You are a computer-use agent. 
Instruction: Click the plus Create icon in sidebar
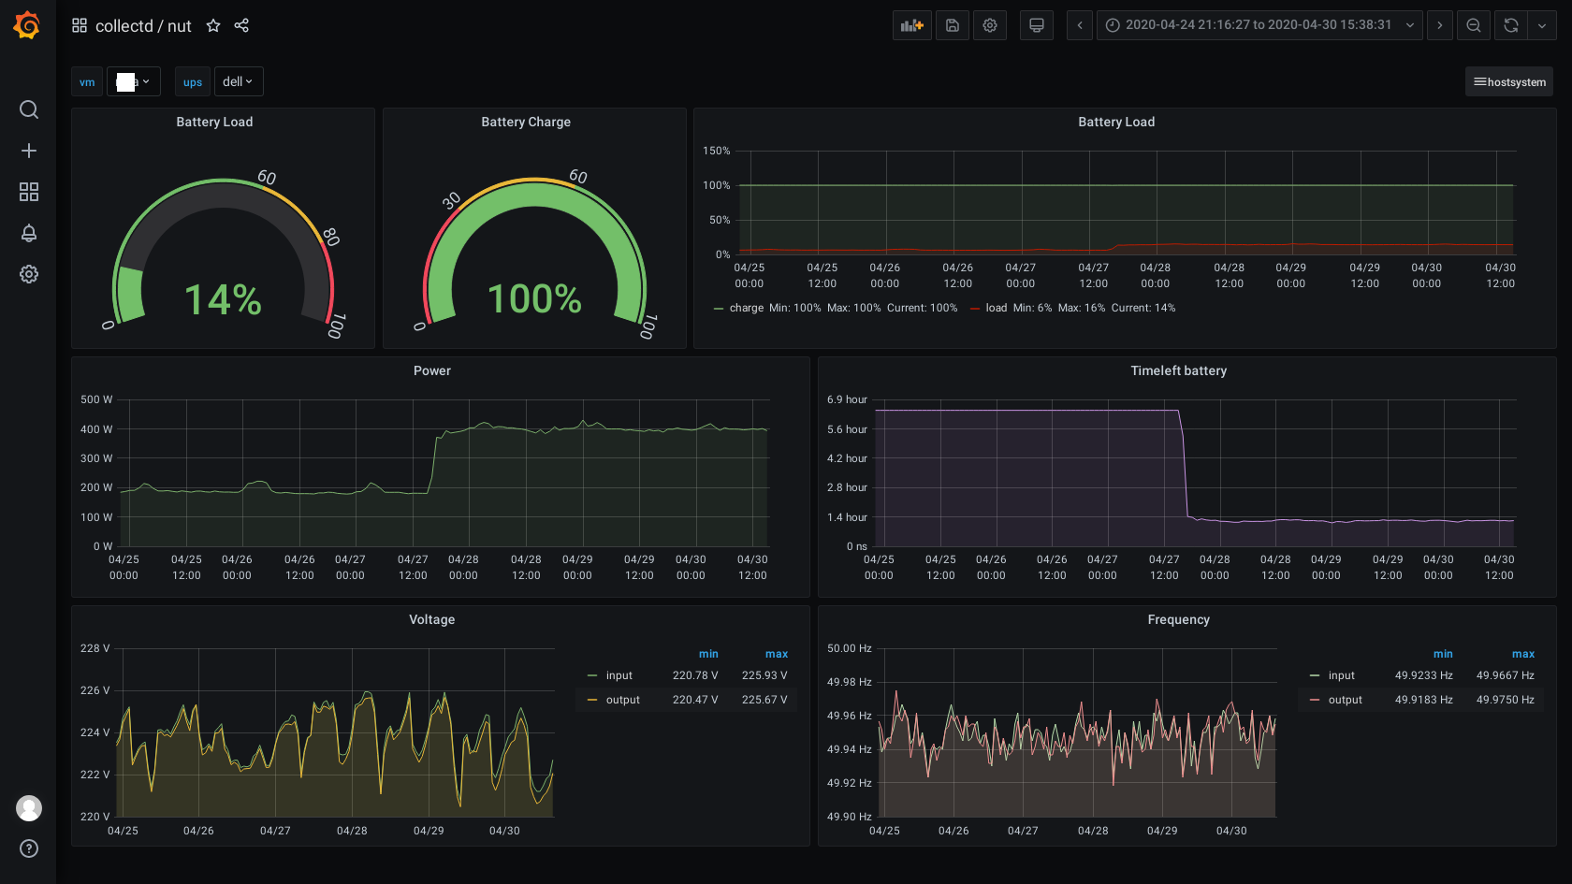coord(29,151)
